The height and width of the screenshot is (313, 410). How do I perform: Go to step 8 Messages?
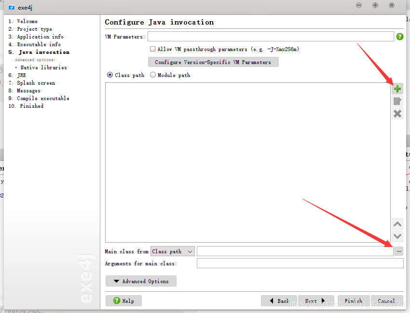24,91
